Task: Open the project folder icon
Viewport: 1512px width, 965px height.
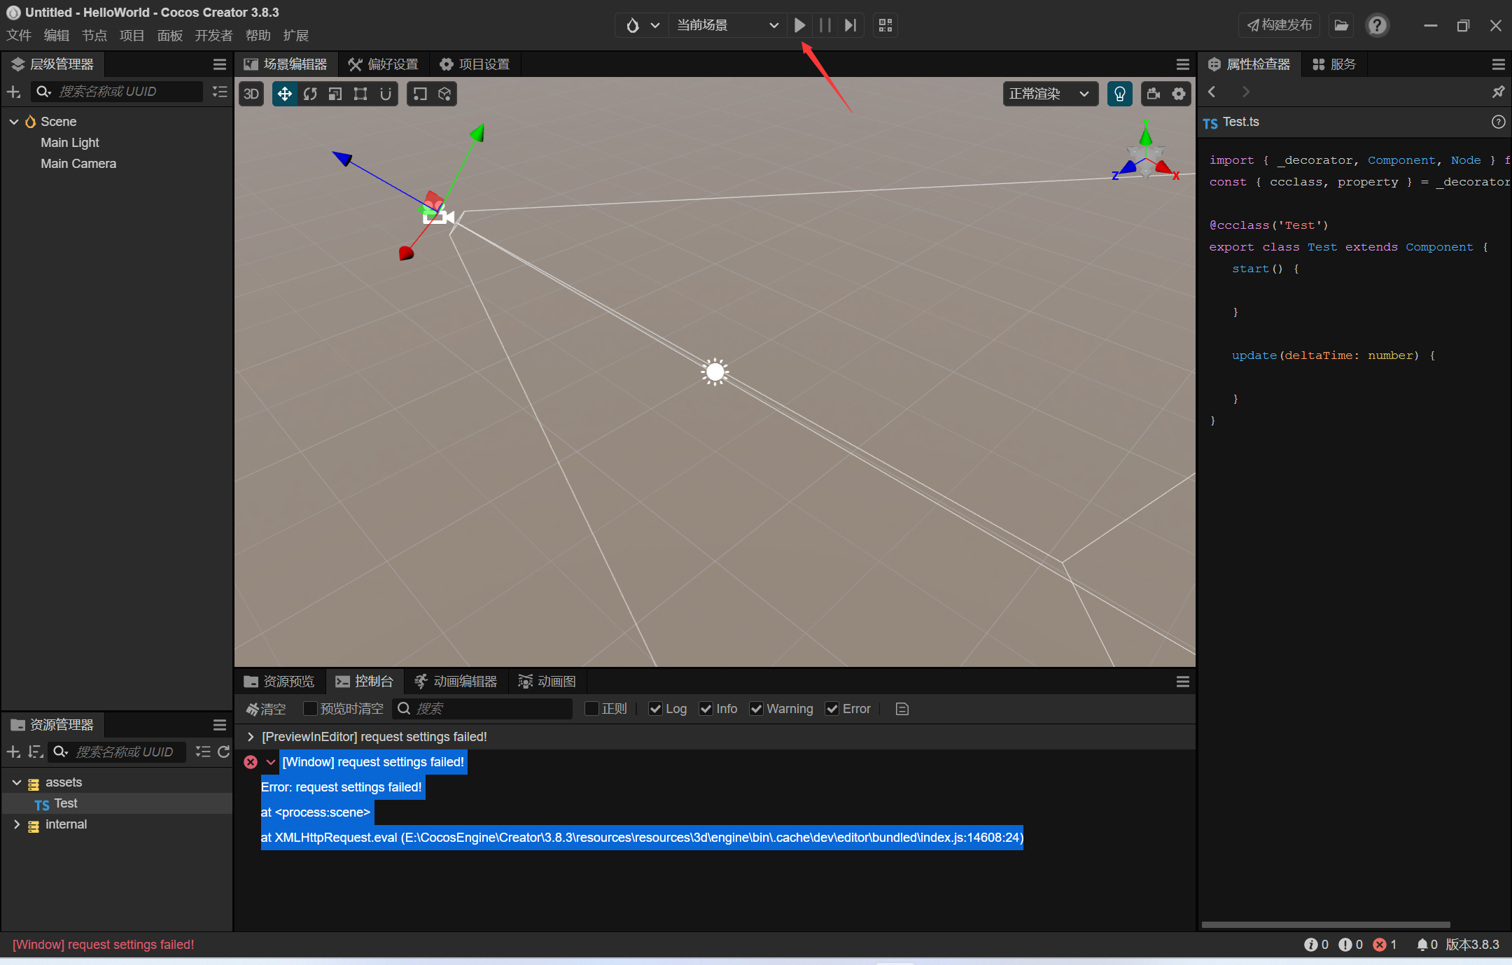Action: 1340,25
